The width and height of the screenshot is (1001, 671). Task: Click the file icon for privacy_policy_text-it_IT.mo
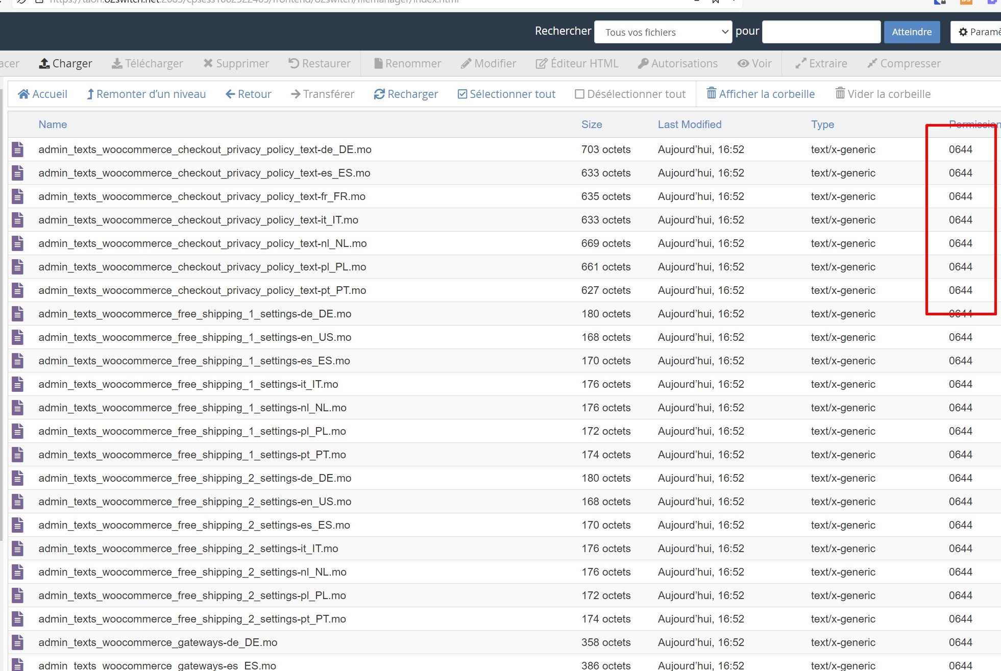click(x=18, y=220)
